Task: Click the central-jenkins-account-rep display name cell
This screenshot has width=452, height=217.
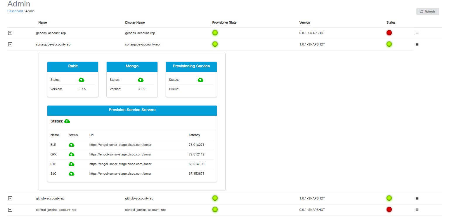Action: 146,210
